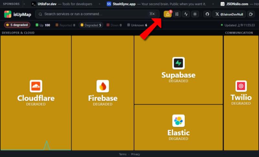
Task: Open the Privacy link in footer
Action: click(135, 154)
